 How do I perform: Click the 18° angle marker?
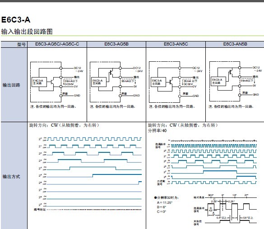[235, 195]
